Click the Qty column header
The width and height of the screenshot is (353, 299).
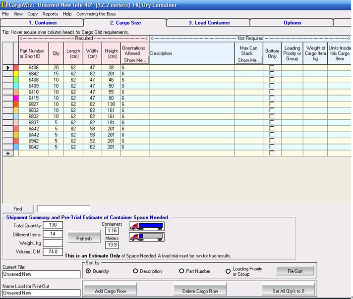coord(56,53)
